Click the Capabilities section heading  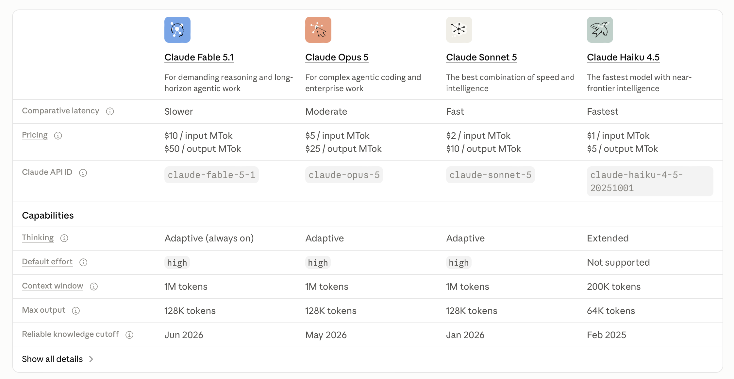(x=48, y=215)
